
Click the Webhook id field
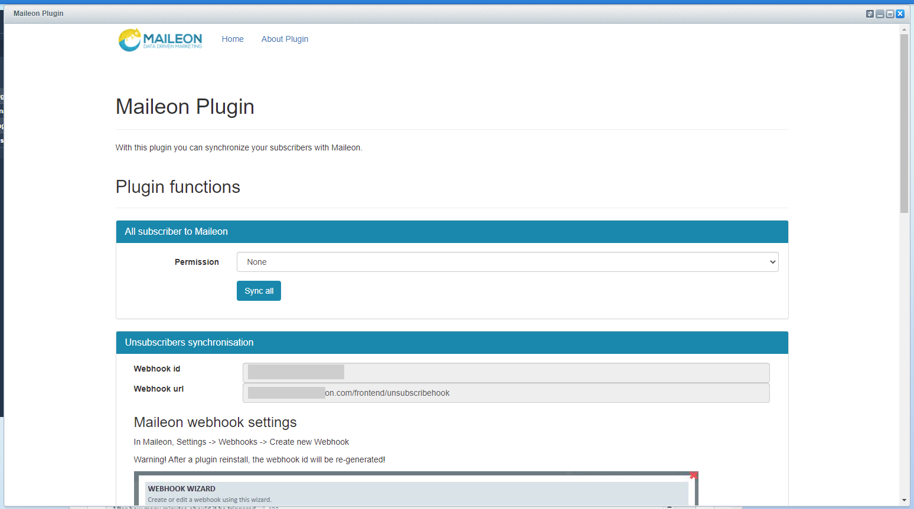point(506,372)
